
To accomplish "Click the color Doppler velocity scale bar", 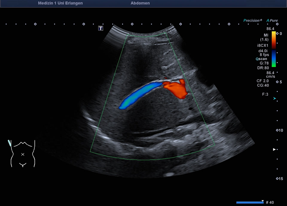I will [274, 49].
